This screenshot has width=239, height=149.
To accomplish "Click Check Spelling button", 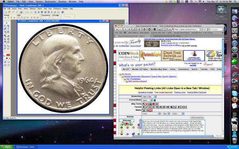I will coord(197,118).
